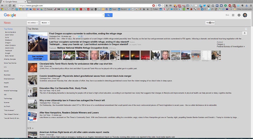The height and width of the screenshot is (139, 253).
Task: Open the Rick account name link
Action: pyautogui.click(x=227, y=15)
